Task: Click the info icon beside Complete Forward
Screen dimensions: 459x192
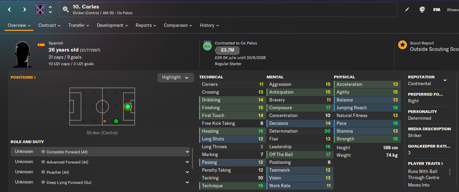Action: [x=43, y=152]
